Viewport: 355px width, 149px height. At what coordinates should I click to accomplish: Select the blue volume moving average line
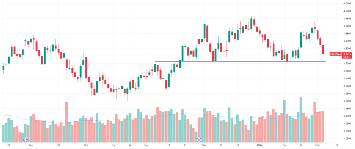point(163,117)
